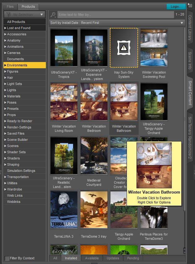Open the Scene Info side tab
The image size is (195, 264).
(190, 60)
